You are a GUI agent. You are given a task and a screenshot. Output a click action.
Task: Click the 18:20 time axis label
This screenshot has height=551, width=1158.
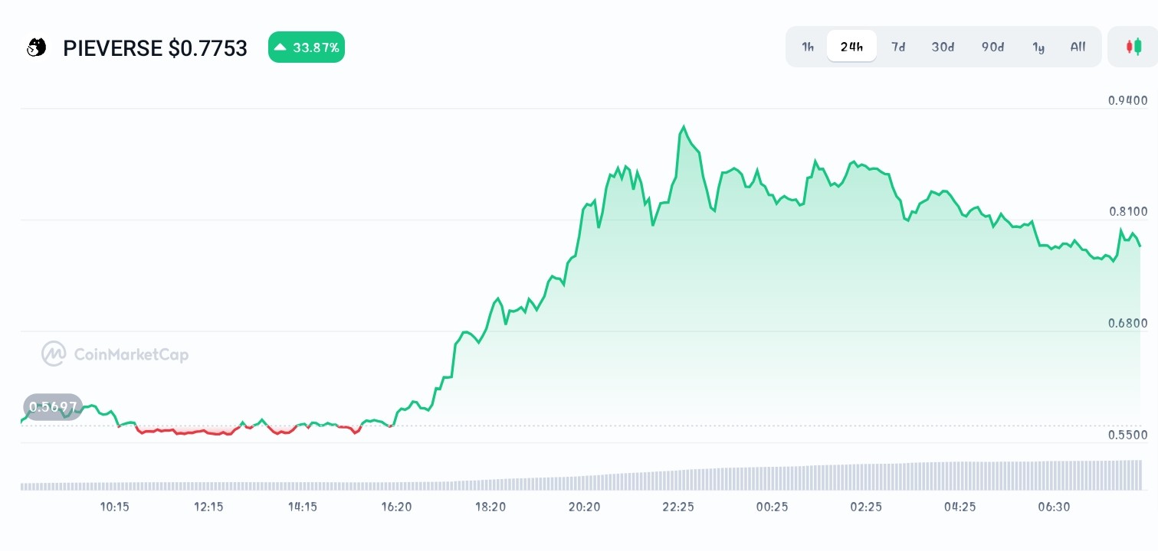[490, 507]
